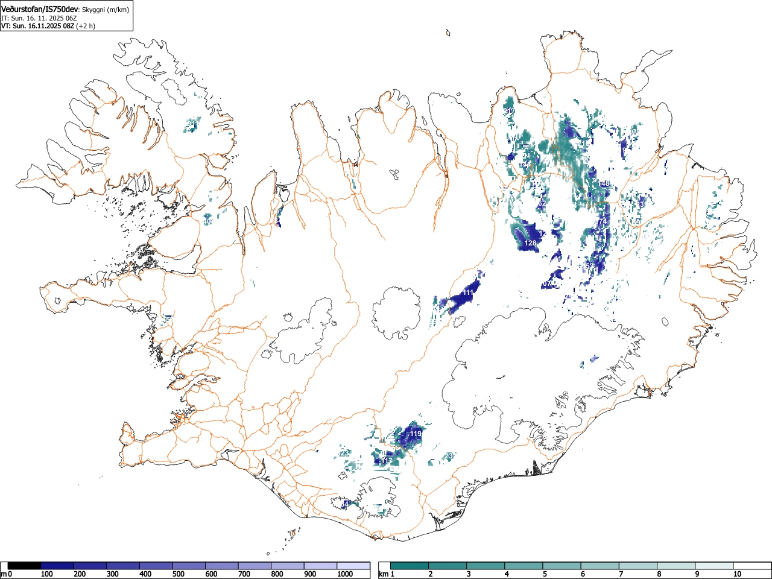Click the 0–100 m black legend swatch
Image resolution: width=772 pixels, height=579 pixels.
click(x=24, y=566)
